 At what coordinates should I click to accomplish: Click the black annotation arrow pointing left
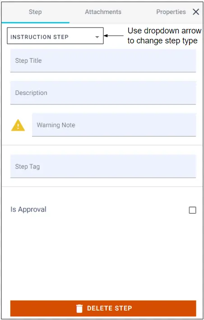point(114,36)
